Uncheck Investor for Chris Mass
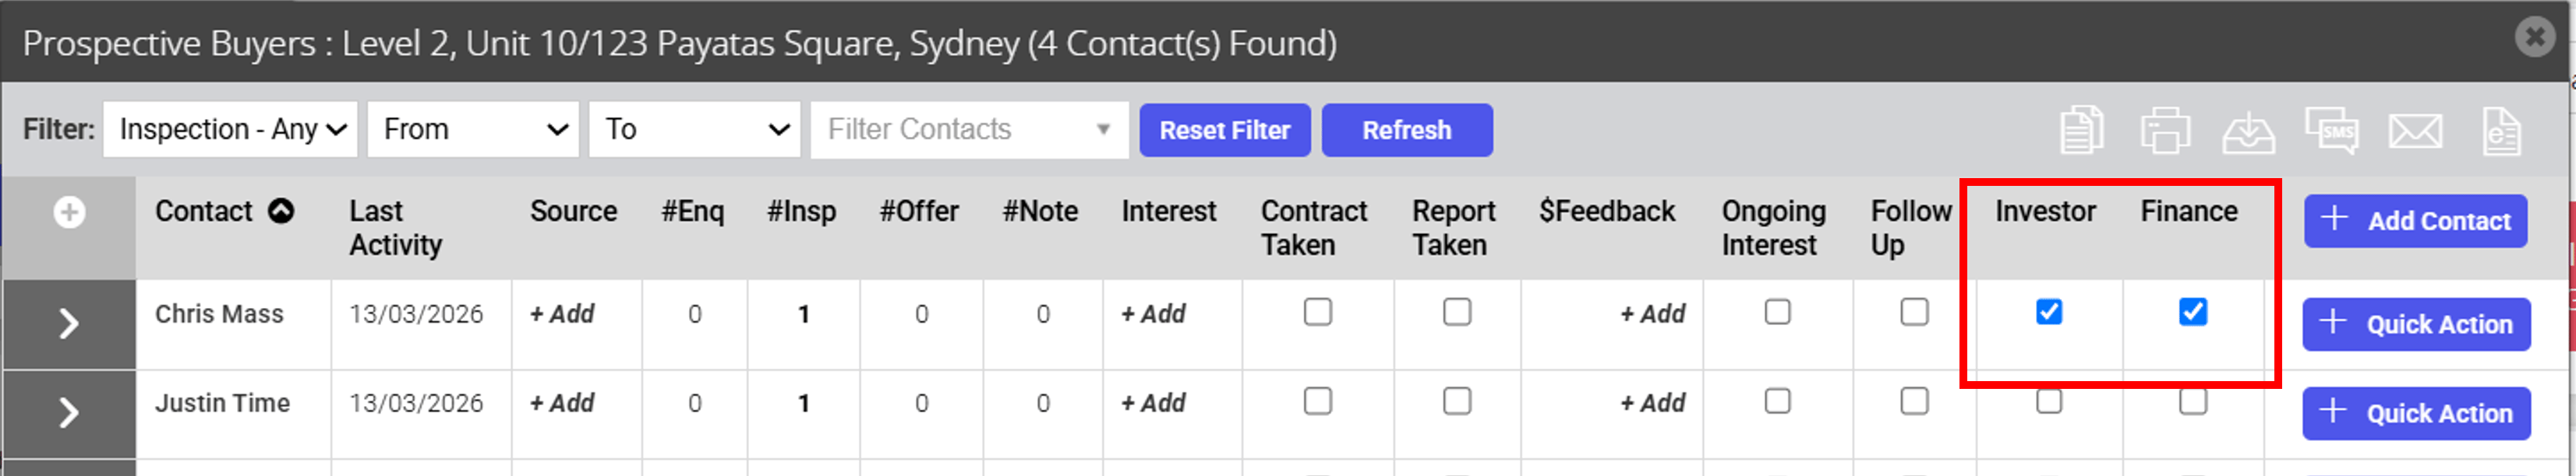 [2048, 313]
